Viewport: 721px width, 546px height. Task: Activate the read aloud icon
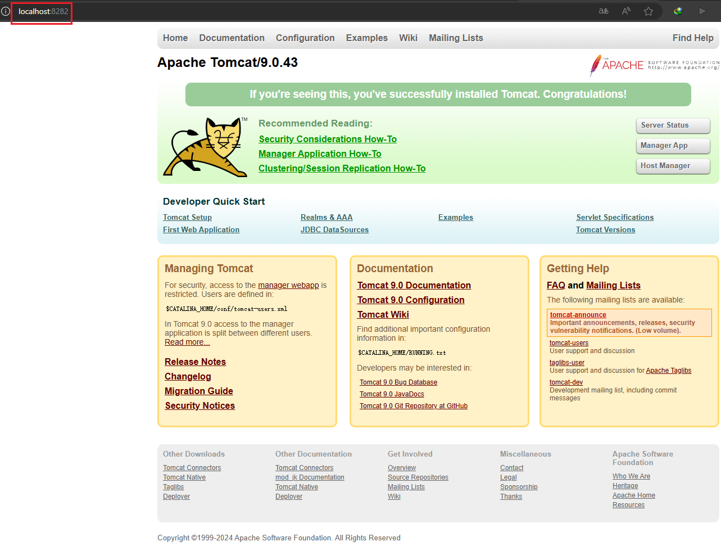tap(626, 11)
